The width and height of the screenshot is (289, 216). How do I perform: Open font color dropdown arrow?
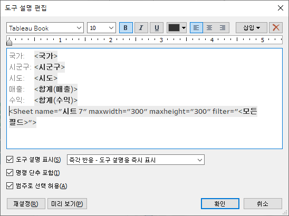pyautogui.click(x=184, y=28)
